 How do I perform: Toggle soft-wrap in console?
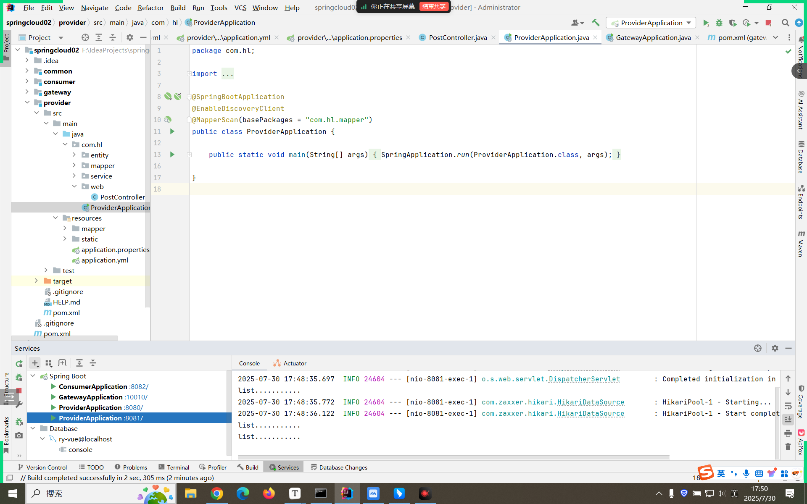(788, 406)
